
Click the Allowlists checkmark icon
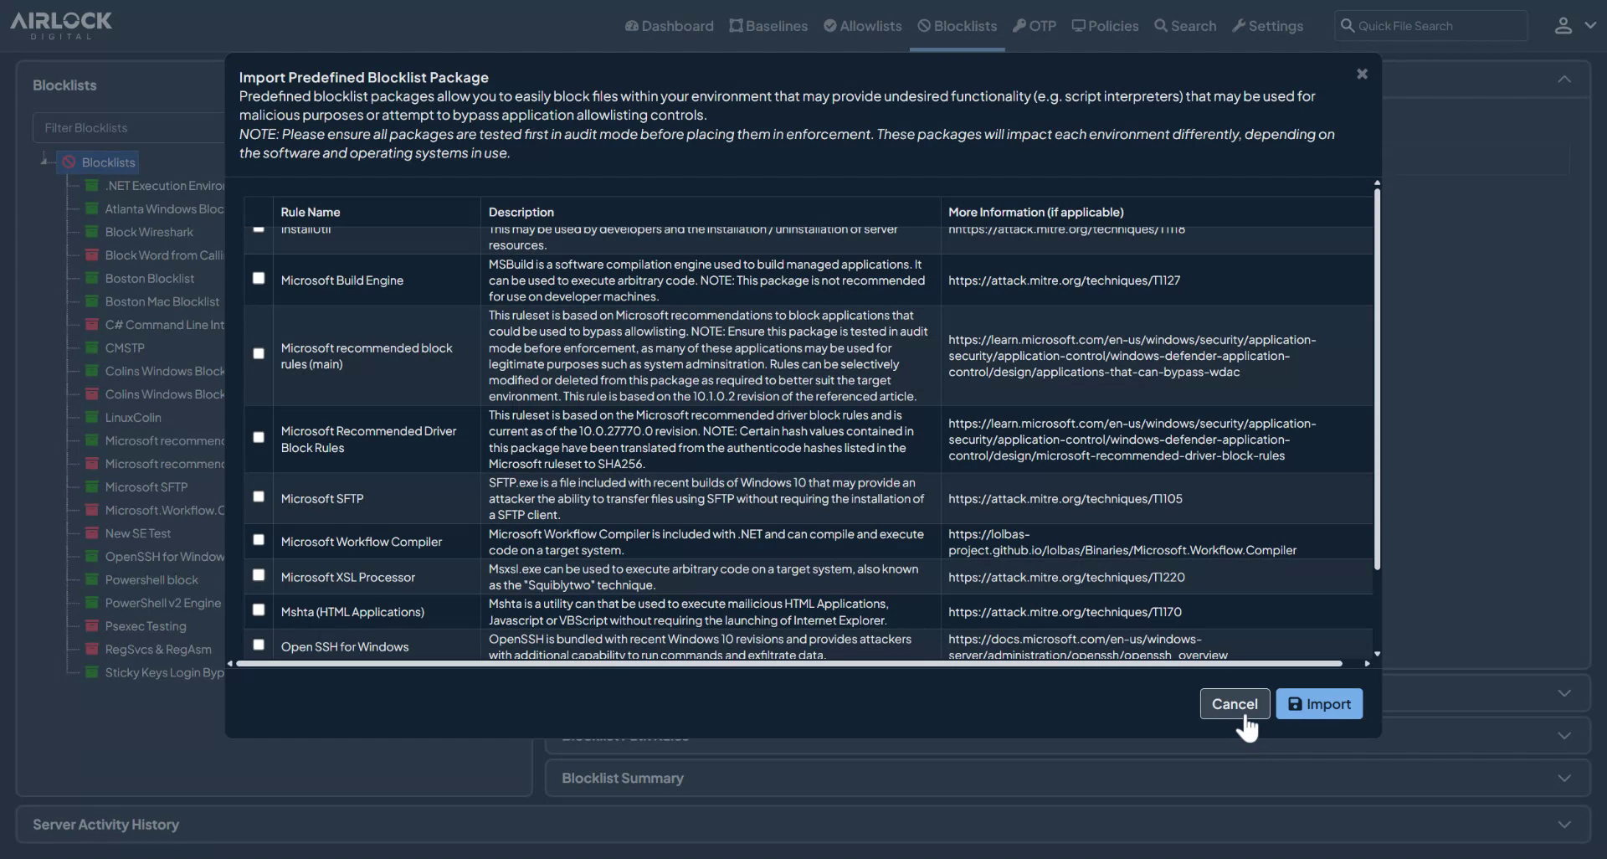[832, 26]
